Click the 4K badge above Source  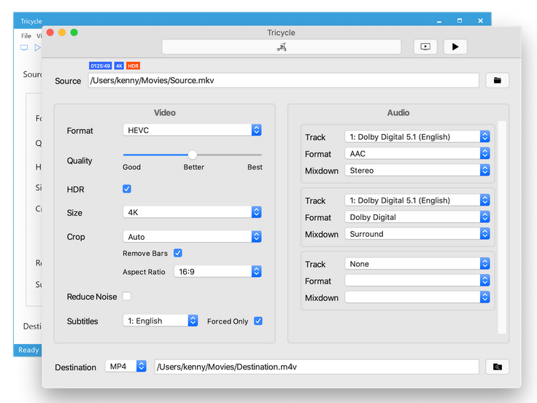(x=119, y=66)
